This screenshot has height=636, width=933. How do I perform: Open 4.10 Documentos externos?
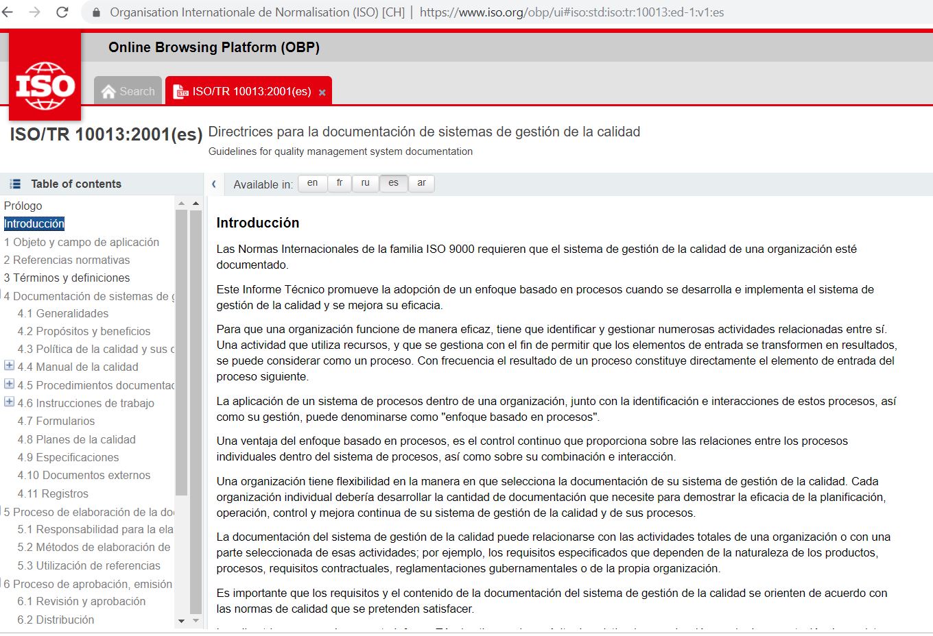tap(84, 475)
